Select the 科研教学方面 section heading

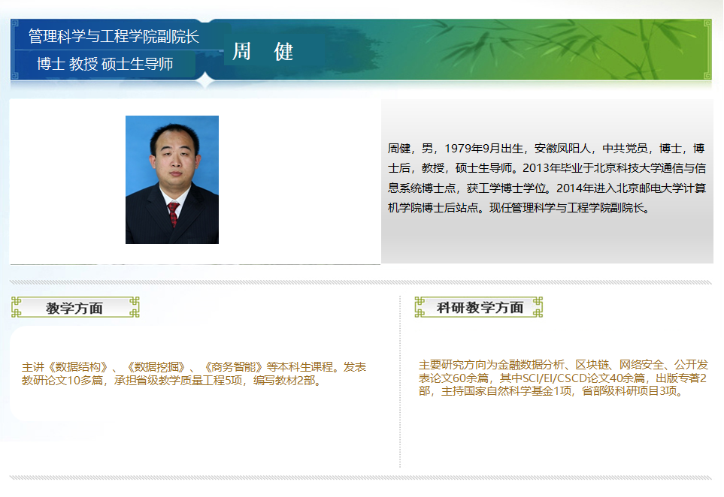point(479,307)
